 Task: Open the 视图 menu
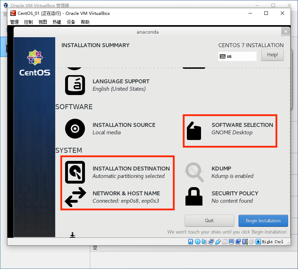tap(42, 22)
